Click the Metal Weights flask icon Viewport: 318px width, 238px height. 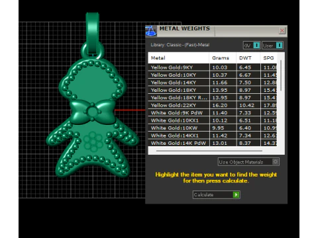click(151, 31)
